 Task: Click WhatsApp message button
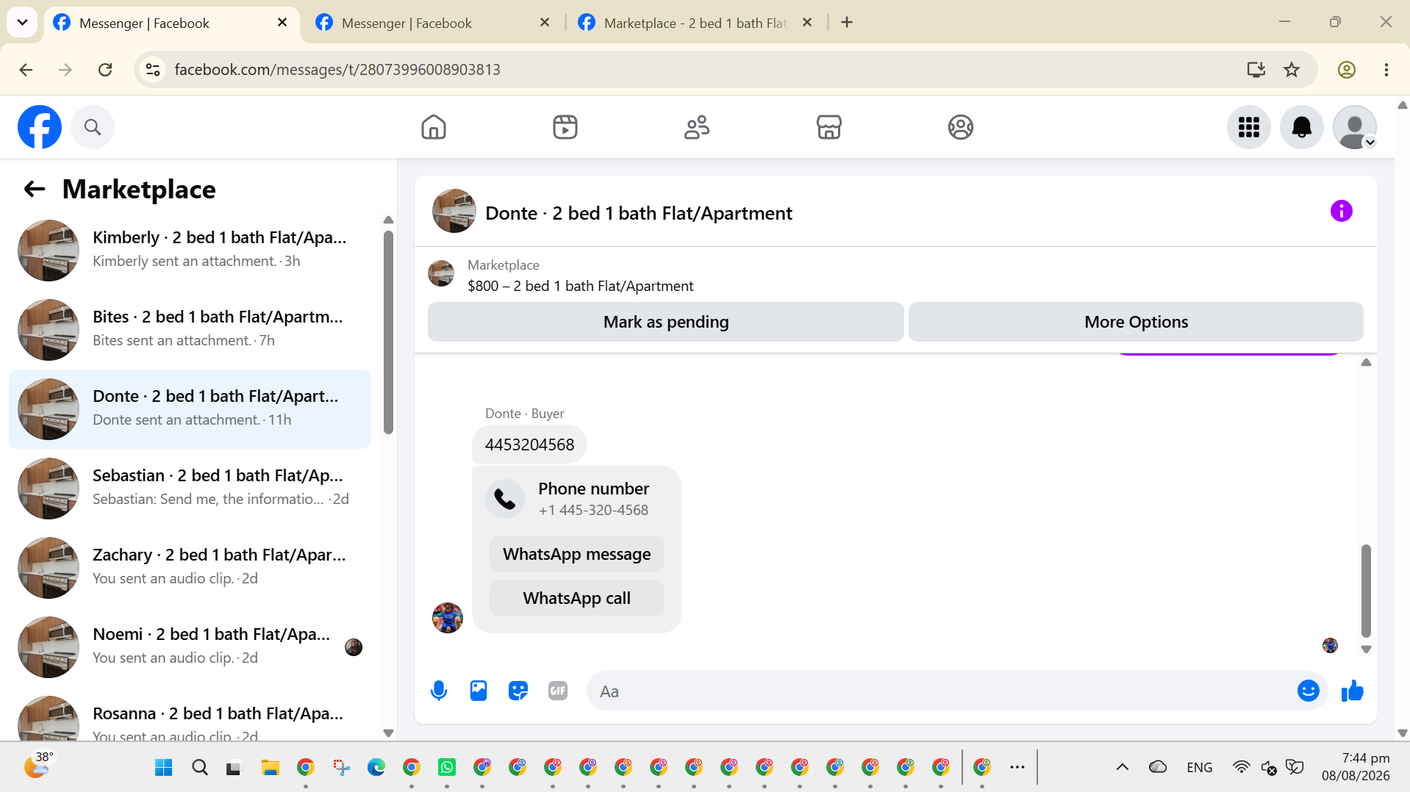[x=576, y=554]
